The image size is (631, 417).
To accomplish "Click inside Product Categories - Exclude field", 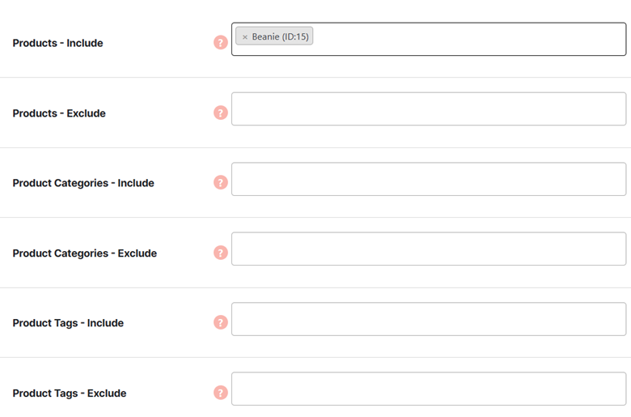I will click(429, 249).
